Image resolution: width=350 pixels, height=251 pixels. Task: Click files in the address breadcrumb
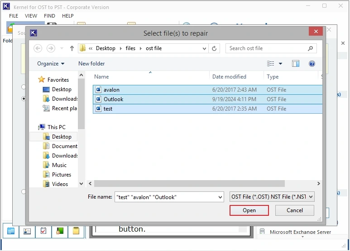pos(130,48)
